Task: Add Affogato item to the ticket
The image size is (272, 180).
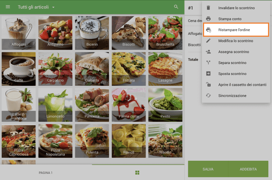Action: (19, 33)
